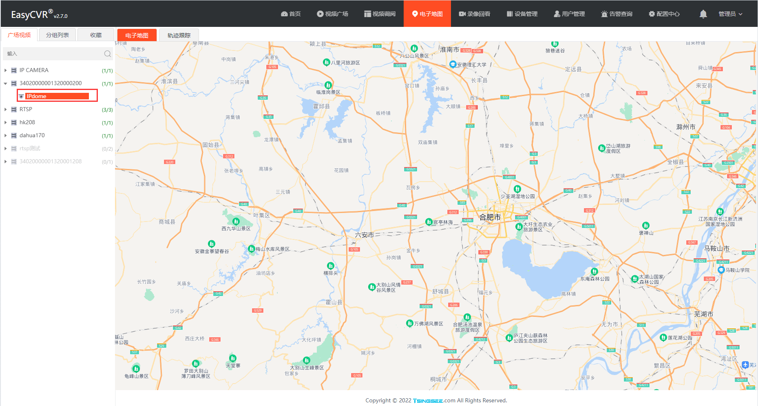Select the 合肥汤池温泉旅游度假区 marker
758x406 pixels.
(467, 317)
